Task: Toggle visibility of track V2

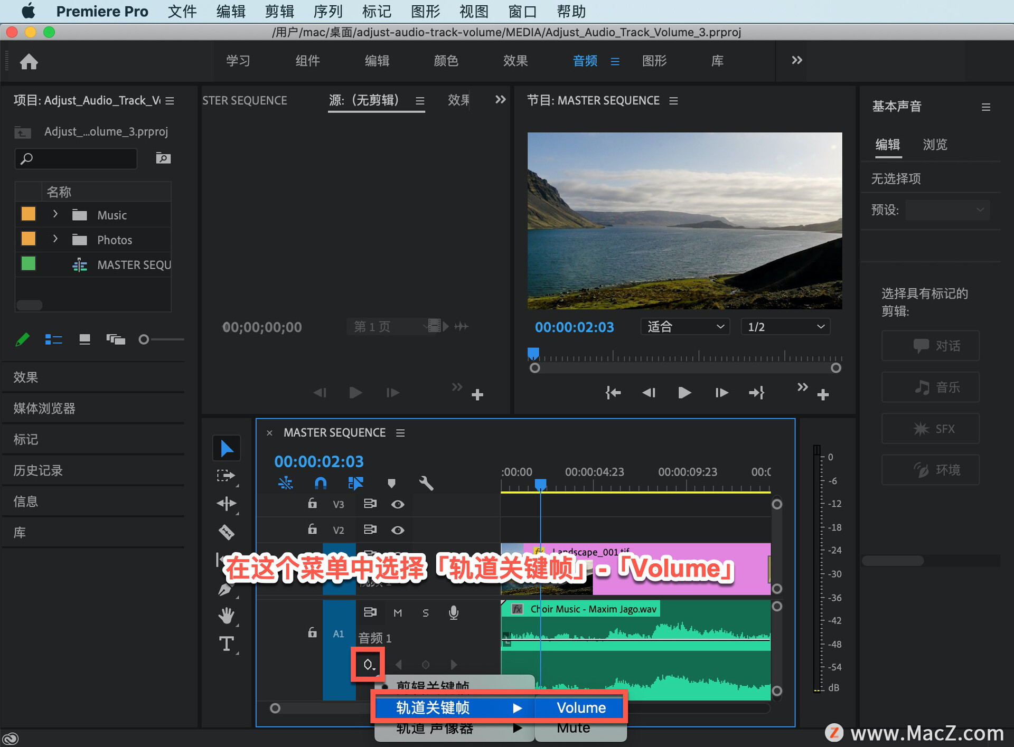Action: pos(398,529)
